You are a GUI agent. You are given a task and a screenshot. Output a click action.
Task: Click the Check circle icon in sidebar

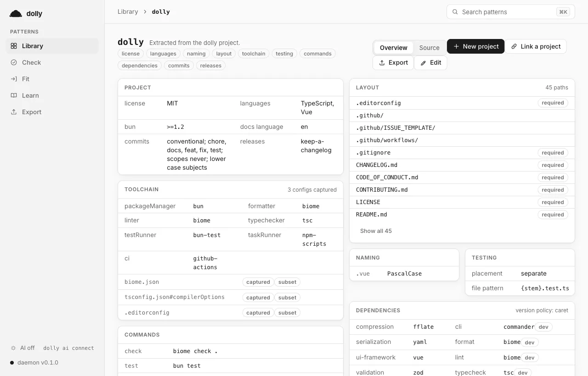(14, 62)
